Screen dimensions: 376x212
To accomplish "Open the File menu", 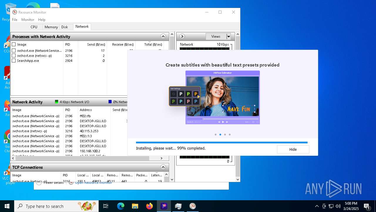I will [x=15, y=19].
